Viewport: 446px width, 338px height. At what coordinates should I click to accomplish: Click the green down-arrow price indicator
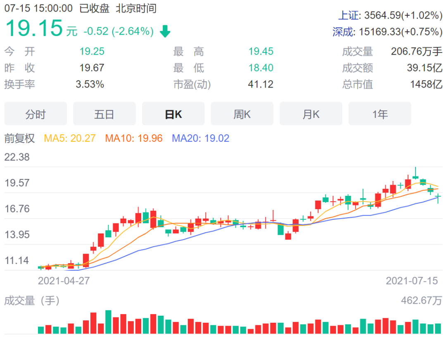click(165, 31)
